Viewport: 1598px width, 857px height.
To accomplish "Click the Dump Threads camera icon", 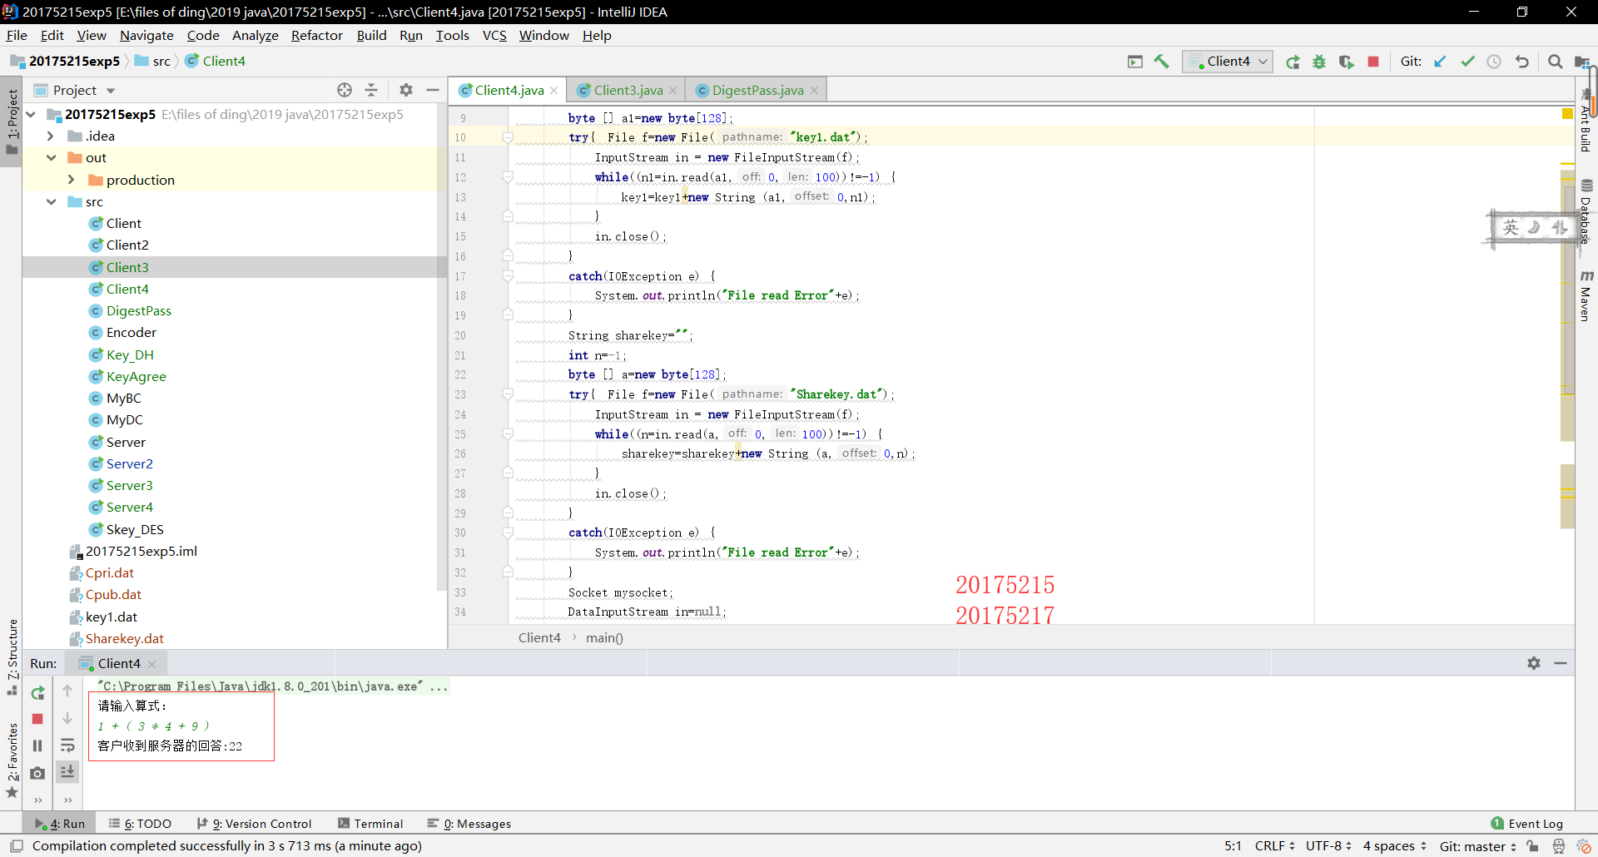I will point(37,773).
